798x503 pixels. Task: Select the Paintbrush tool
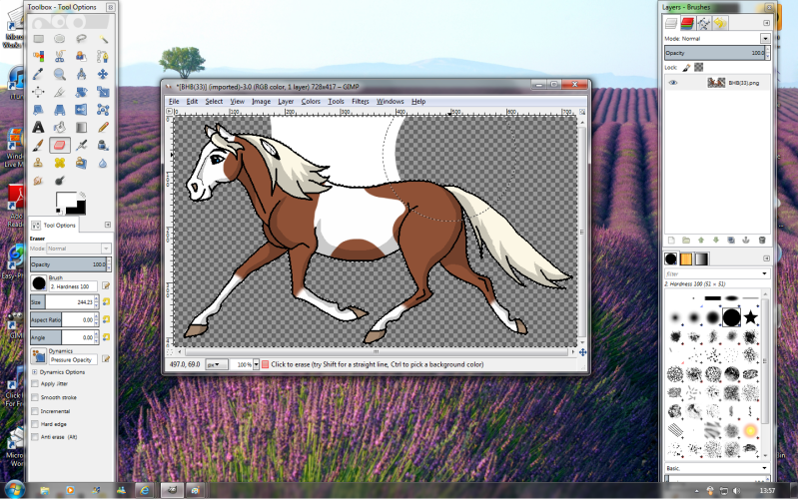point(39,146)
